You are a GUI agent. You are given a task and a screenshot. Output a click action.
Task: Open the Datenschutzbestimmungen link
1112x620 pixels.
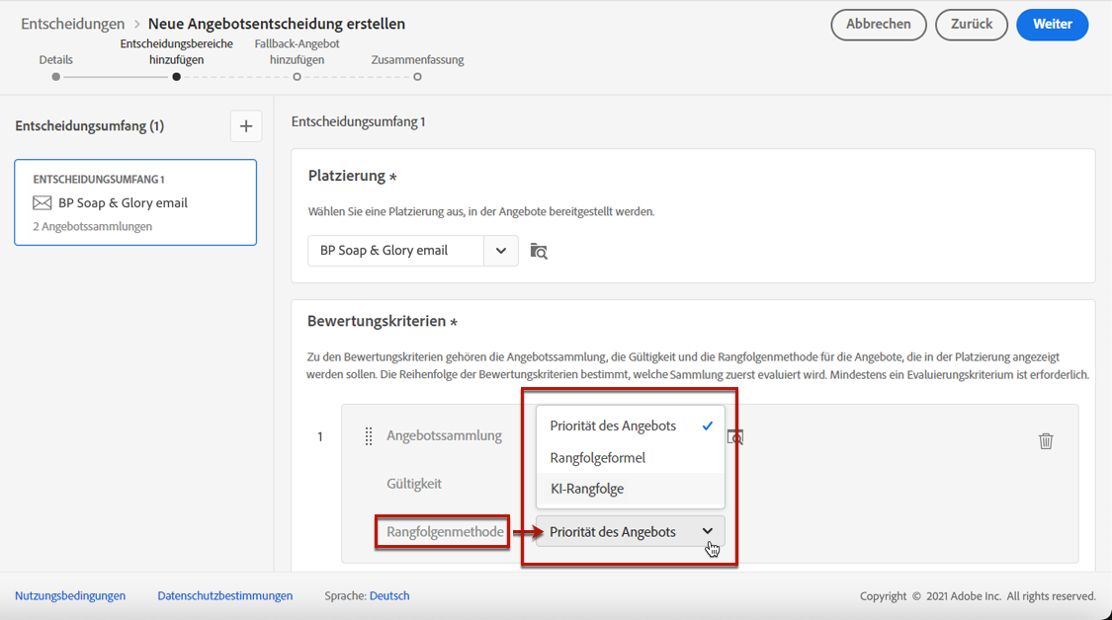224,596
